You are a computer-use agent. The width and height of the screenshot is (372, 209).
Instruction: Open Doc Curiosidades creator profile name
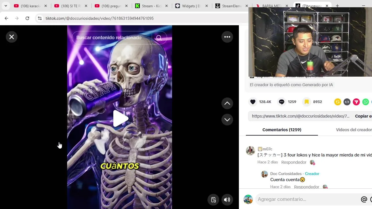tap(286, 174)
